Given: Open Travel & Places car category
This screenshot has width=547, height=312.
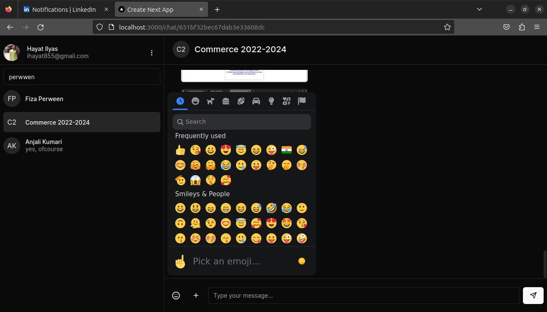Looking at the screenshot, I should [256, 101].
